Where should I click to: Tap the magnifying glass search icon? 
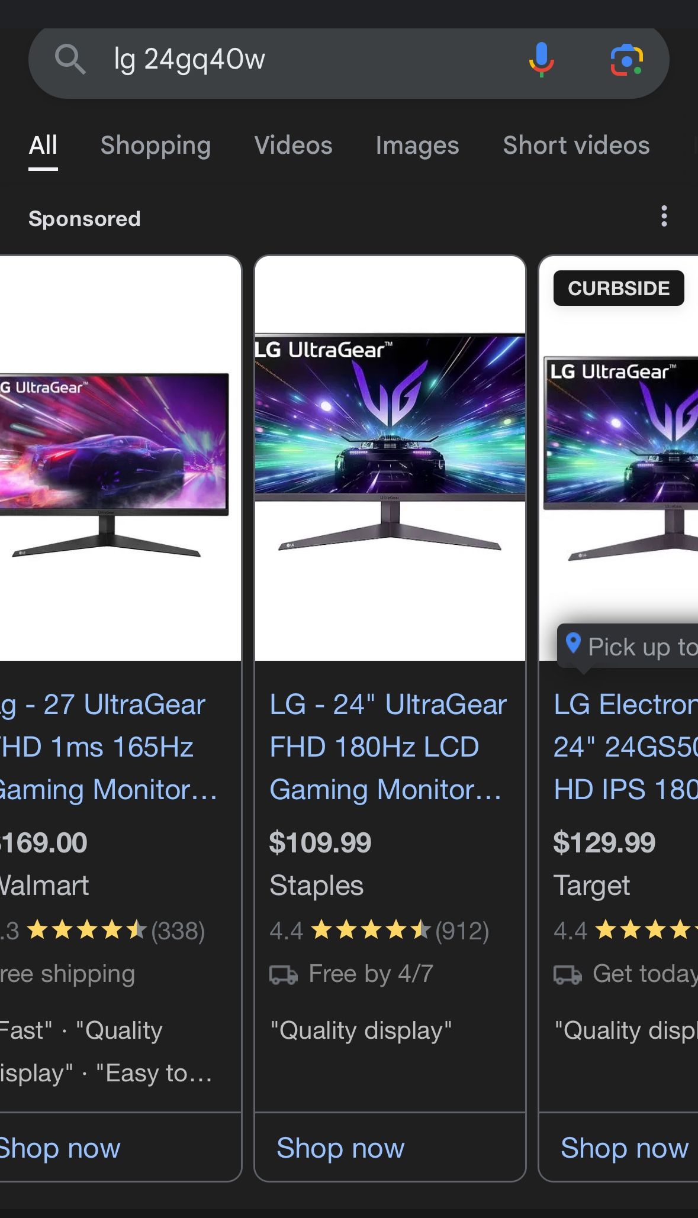tap(70, 59)
